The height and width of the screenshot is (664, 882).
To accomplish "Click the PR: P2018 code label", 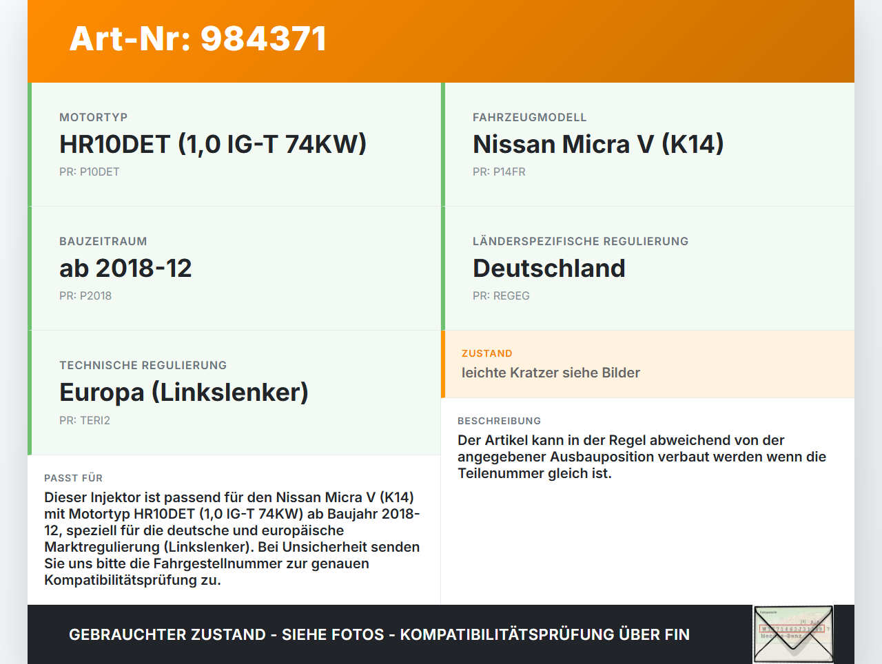I will click(85, 295).
